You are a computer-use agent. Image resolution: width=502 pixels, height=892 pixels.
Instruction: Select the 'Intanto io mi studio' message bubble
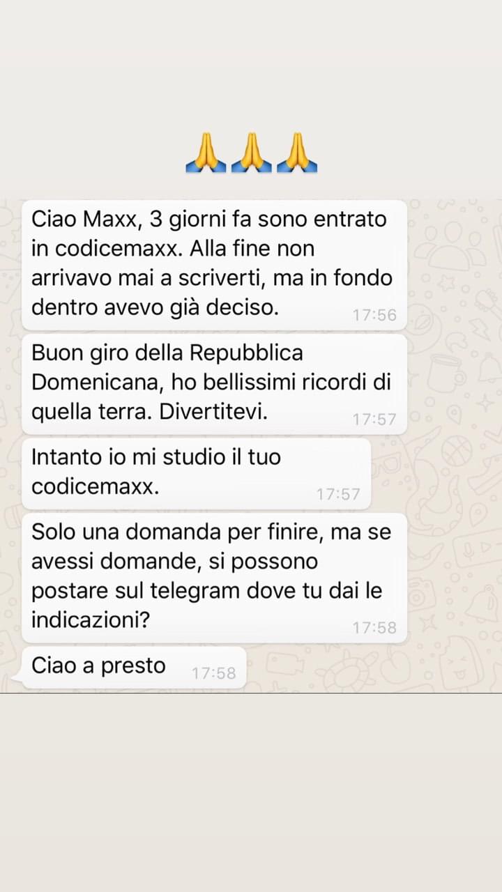(197, 473)
